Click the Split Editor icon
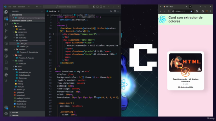 [x=115, y=11]
